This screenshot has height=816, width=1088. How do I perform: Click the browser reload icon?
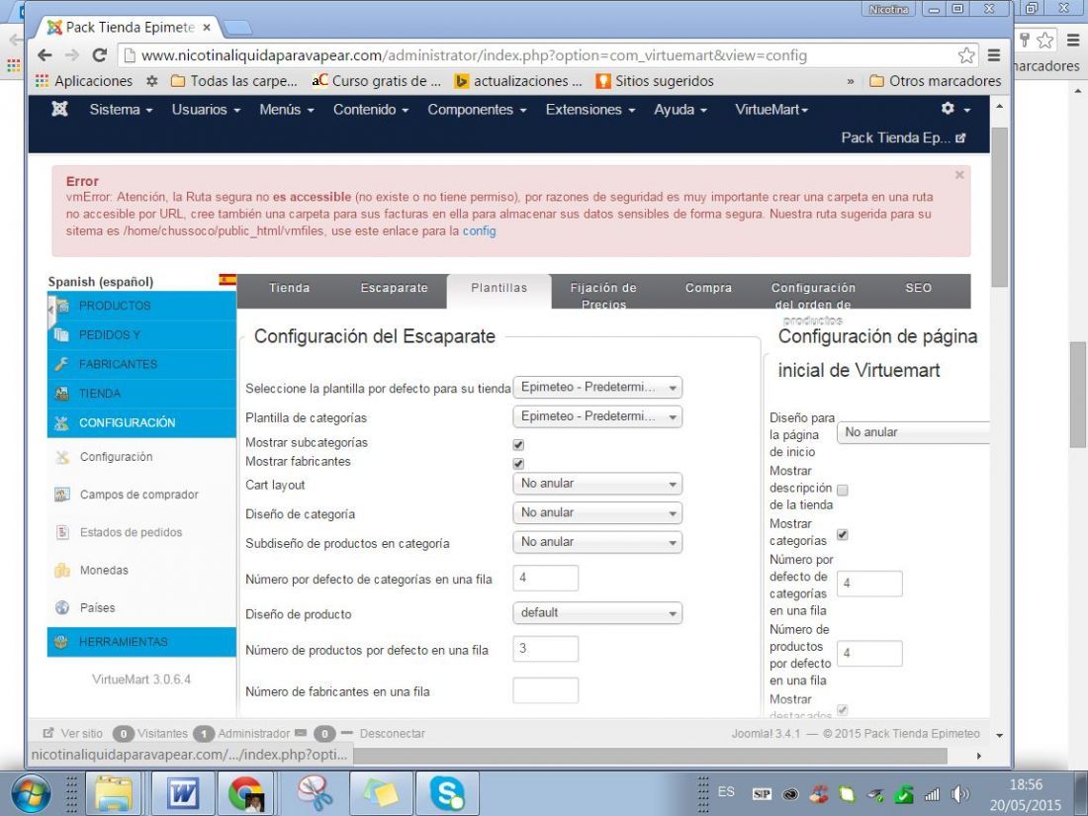(99, 54)
